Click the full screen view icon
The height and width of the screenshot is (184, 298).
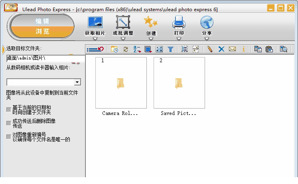coord(159,49)
